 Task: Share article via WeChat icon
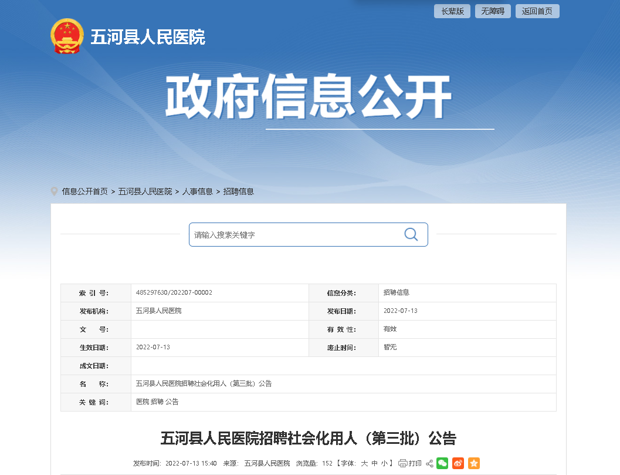[442, 463]
